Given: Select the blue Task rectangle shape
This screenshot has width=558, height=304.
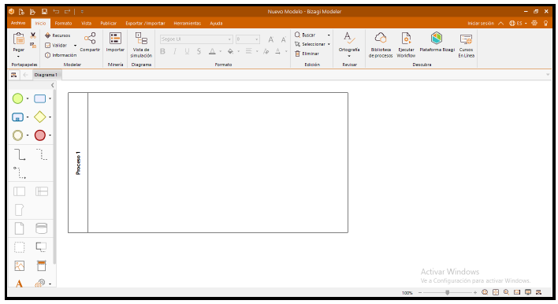Looking at the screenshot, I should [40, 98].
